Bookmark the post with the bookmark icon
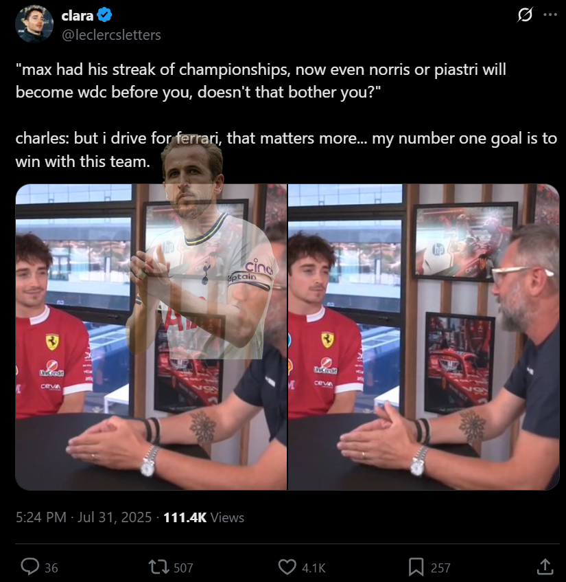 click(x=416, y=567)
